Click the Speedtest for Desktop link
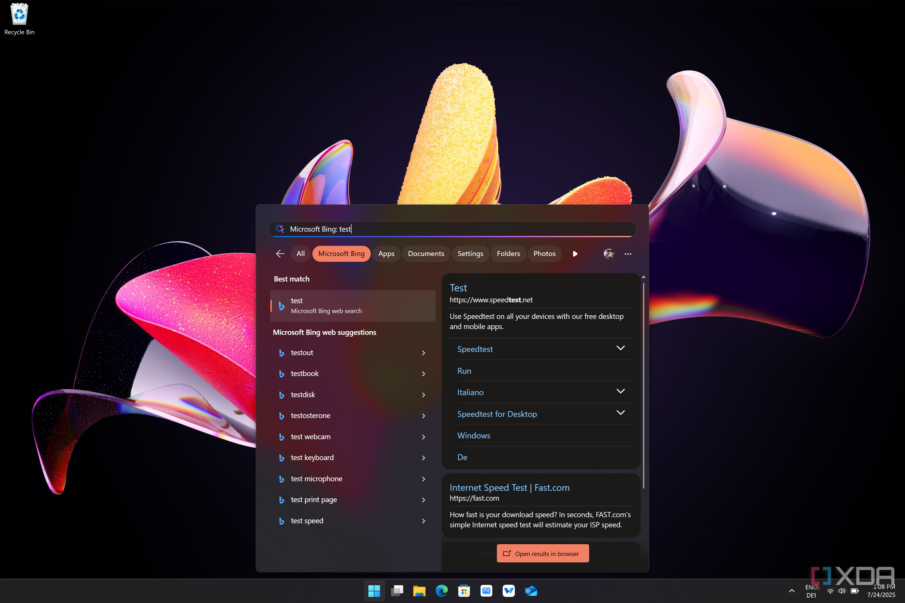This screenshot has height=603, width=905. [497, 414]
